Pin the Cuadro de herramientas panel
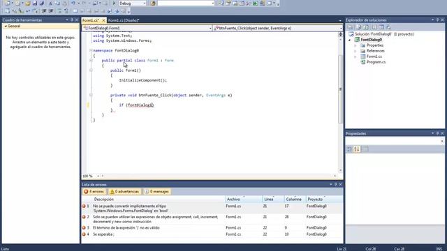The height and width of the screenshot is (251, 447). [x=72, y=20]
